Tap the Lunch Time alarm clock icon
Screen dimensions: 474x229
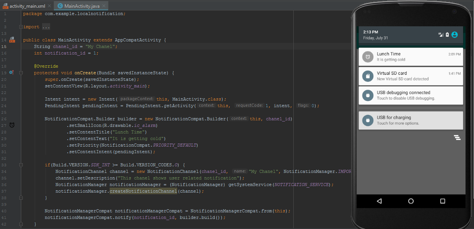[368, 57]
